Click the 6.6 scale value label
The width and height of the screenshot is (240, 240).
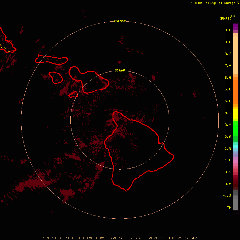coord(228,77)
